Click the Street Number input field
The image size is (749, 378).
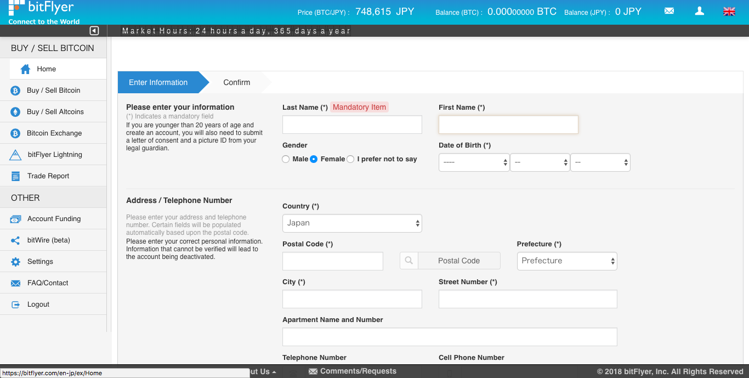tap(528, 299)
